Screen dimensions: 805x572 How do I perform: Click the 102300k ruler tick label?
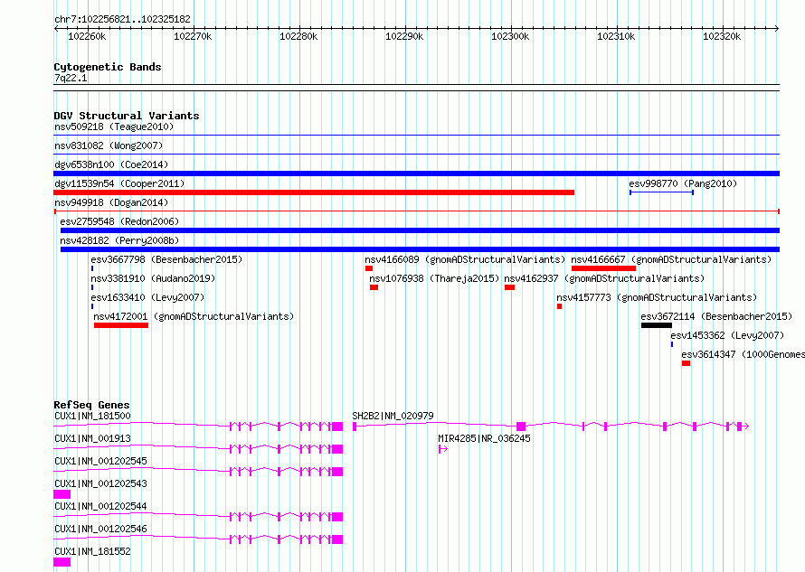point(510,36)
